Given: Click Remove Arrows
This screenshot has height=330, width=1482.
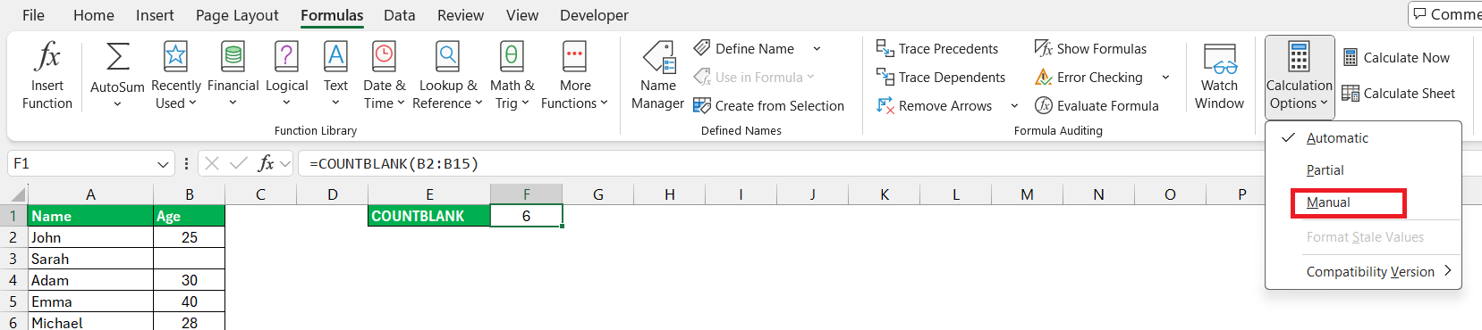Looking at the screenshot, I should click(935, 105).
